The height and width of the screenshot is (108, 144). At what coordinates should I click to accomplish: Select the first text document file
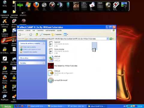pyautogui.click(x=58, y=44)
